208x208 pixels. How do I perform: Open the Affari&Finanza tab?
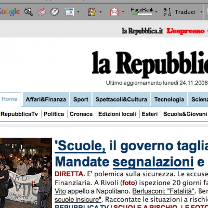[46, 99]
